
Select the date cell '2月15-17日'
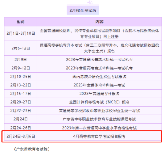21,94
